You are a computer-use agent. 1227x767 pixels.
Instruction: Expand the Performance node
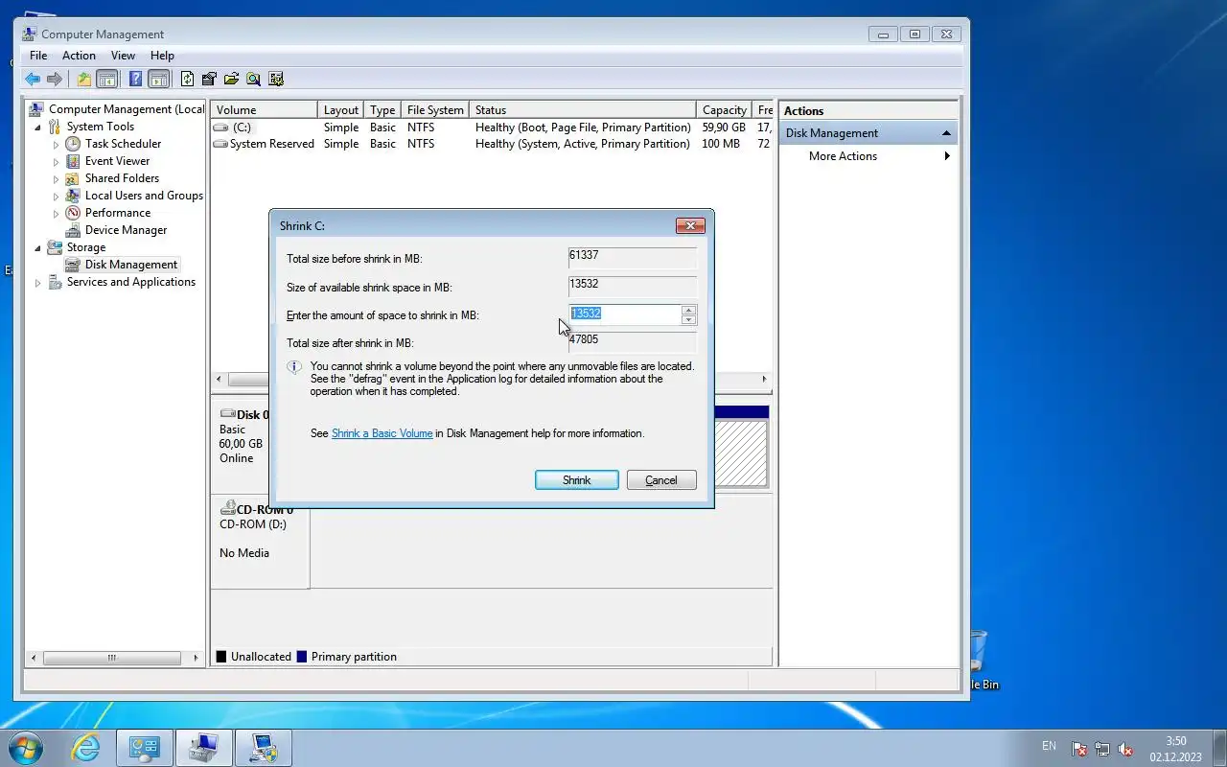point(56,213)
